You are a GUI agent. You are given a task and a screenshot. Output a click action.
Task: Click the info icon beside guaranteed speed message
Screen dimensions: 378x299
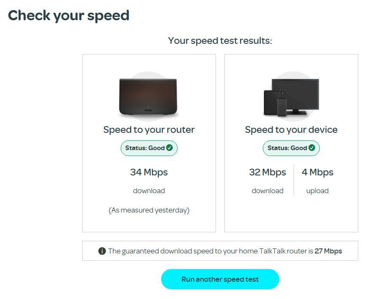coord(101,251)
